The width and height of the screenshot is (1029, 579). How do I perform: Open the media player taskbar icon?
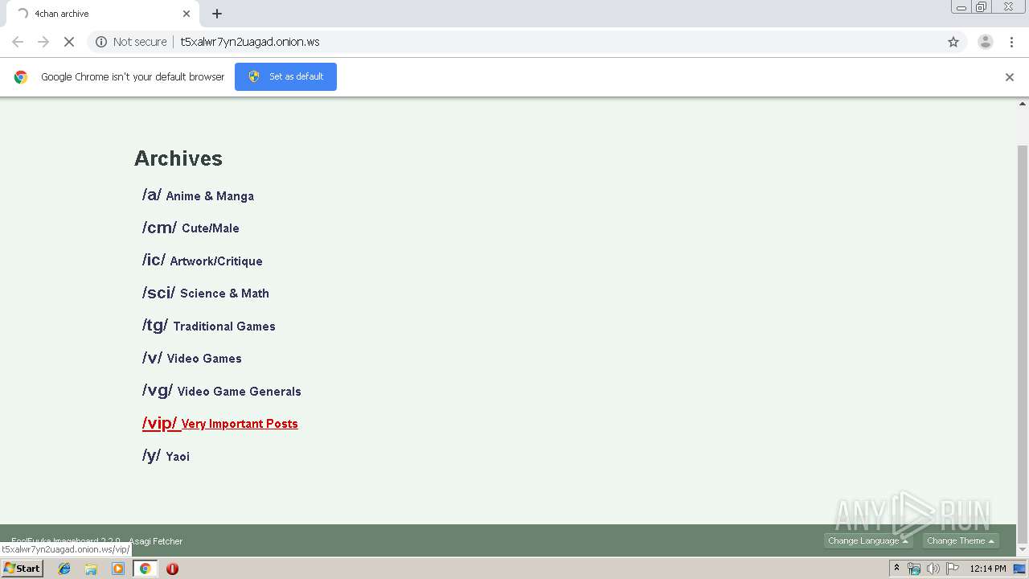pos(118,569)
